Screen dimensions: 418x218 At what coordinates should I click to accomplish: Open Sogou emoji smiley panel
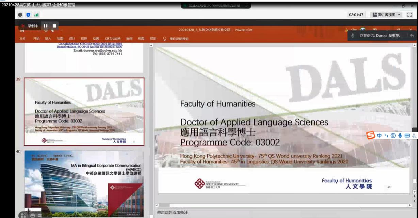pyautogui.click(x=393, y=136)
